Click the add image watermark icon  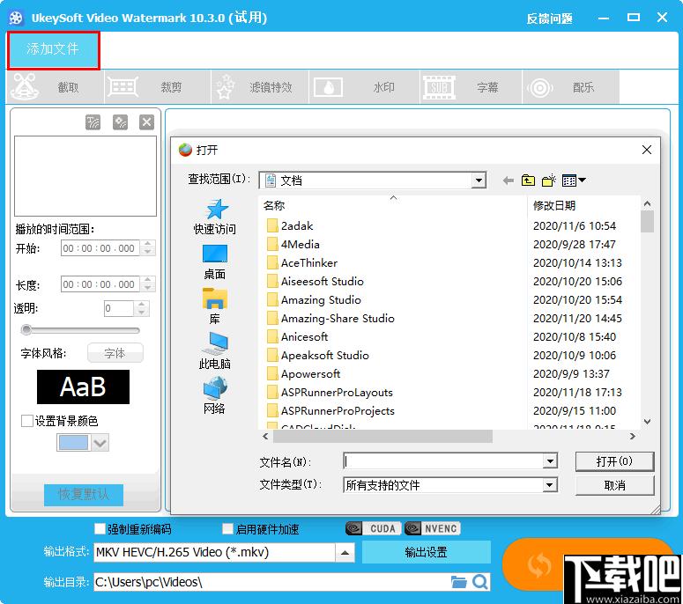tap(120, 122)
